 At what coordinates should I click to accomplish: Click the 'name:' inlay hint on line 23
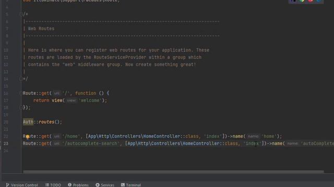coord(293,143)
